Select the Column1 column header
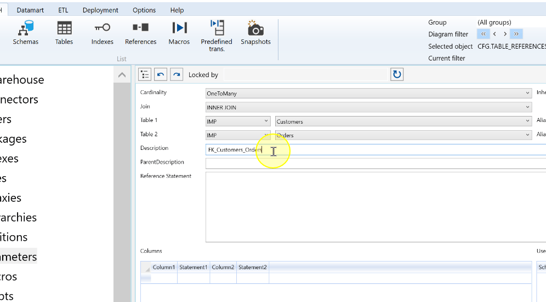Screen dimensions: 546x302 pyautogui.click(x=164, y=267)
